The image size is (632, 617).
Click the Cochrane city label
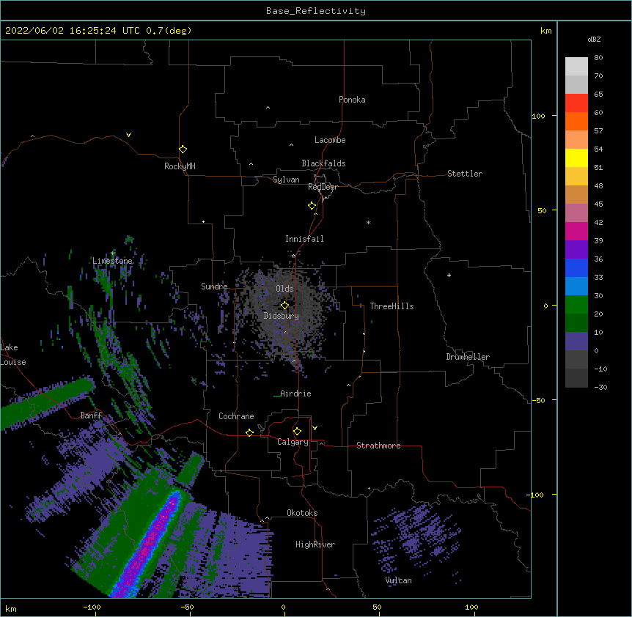236,416
